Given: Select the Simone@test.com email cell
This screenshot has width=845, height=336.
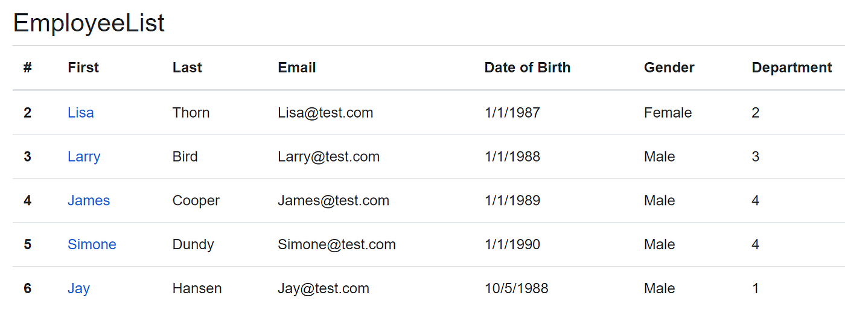Looking at the screenshot, I should coord(337,245).
